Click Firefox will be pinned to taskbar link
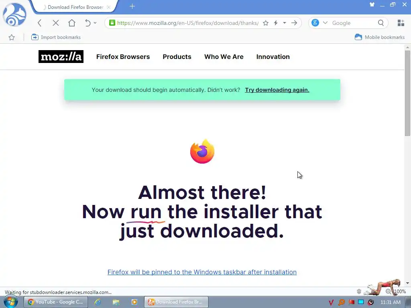Screen dimensions: 411x308 (202, 272)
